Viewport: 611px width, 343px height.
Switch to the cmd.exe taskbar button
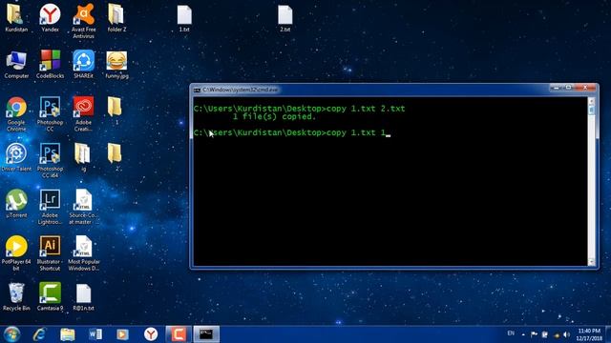click(x=206, y=334)
